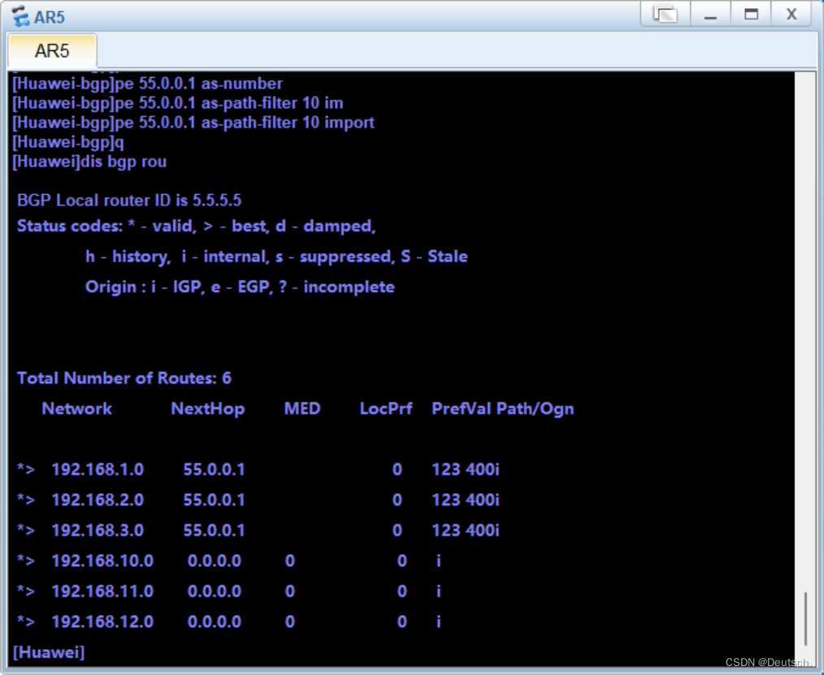Maximize the AR5 window

tap(751, 14)
